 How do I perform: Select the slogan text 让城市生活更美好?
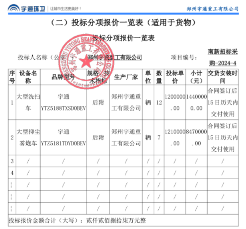click(65, 9)
